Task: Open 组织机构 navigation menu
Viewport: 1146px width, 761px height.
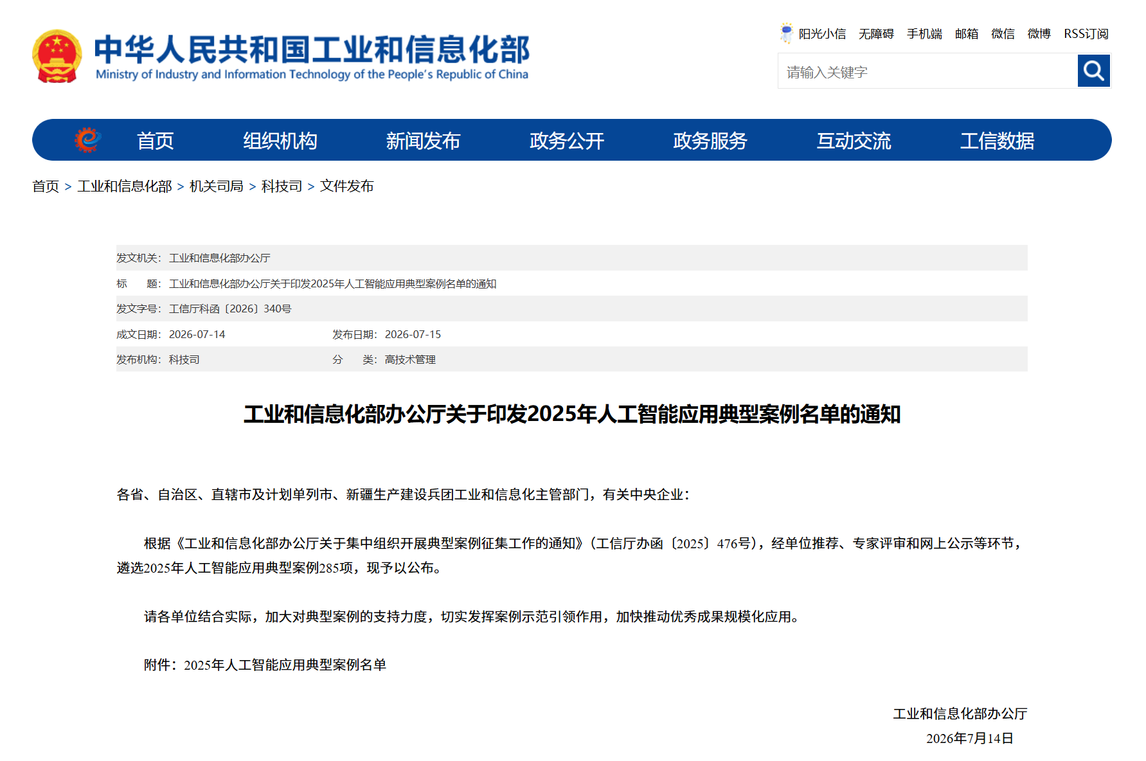Action: pyautogui.click(x=280, y=140)
